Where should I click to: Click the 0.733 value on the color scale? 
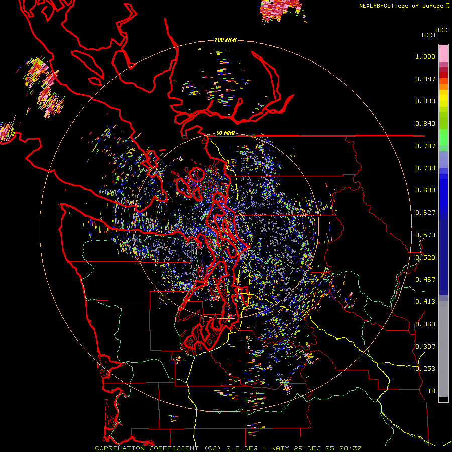425,168
